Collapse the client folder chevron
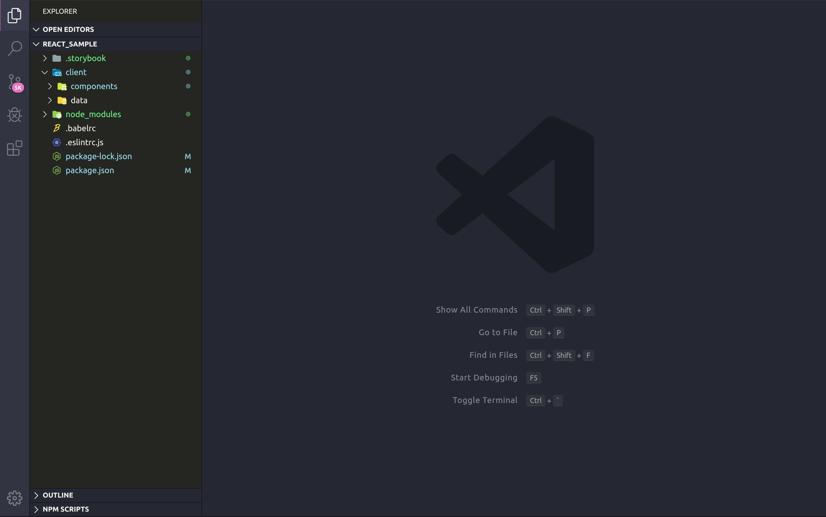The height and width of the screenshot is (517, 826). point(45,72)
